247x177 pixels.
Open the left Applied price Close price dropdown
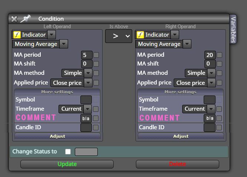pyautogui.click(x=71, y=83)
